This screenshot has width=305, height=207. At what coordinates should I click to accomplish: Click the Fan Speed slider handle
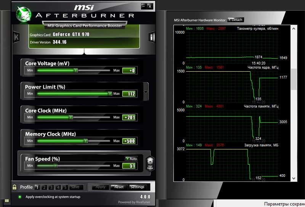click(56, 166)
